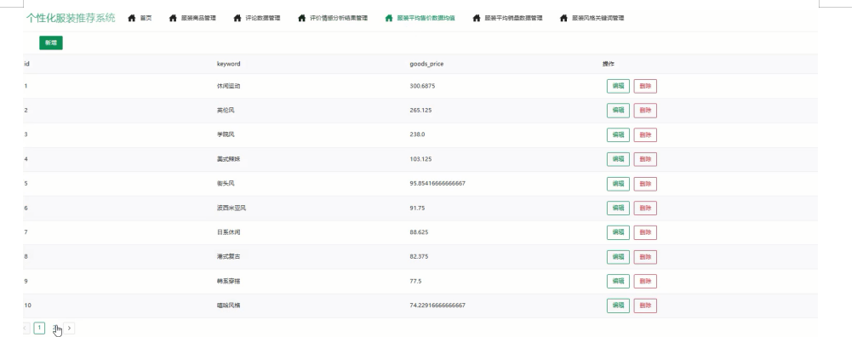Image resolution: width=863 pixels, height=337 pixels.
Task: Click the price value 82.375
Action: point(419,257)
